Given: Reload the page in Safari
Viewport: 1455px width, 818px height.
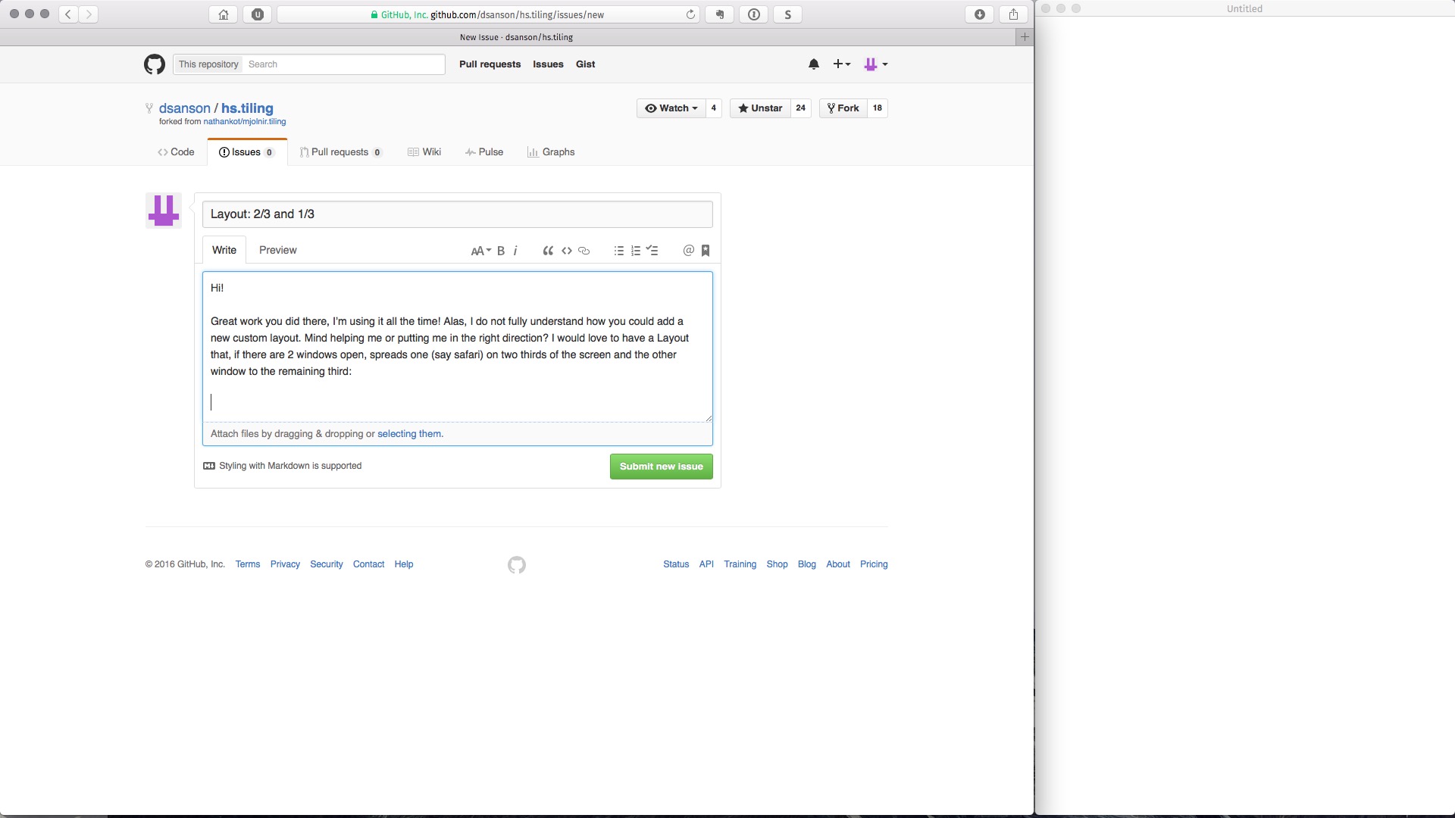Looking at the screenshot, I should tap(690, 14).
